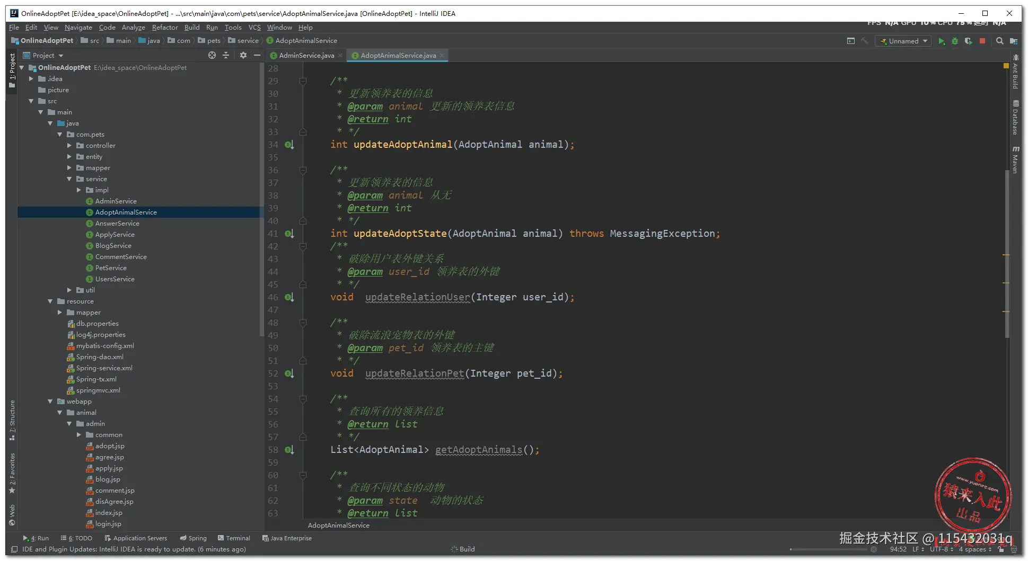Click the Build Project hammer icon

[x=865, y=41]
